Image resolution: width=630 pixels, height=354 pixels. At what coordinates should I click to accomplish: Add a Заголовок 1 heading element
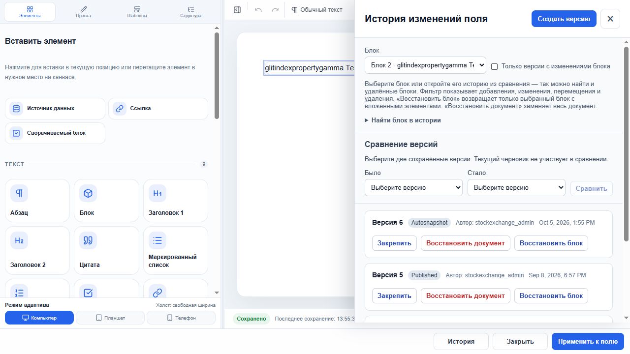coord(176,201)
